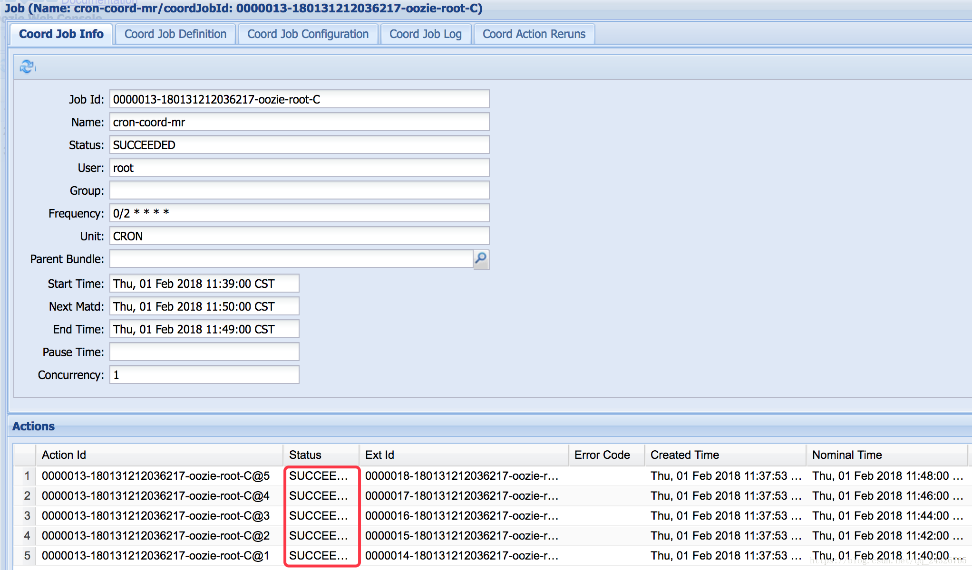Click the Nominal Time cell 11:44:00
This screenshot has width=972, height=570.
click(x=887, y=516)
